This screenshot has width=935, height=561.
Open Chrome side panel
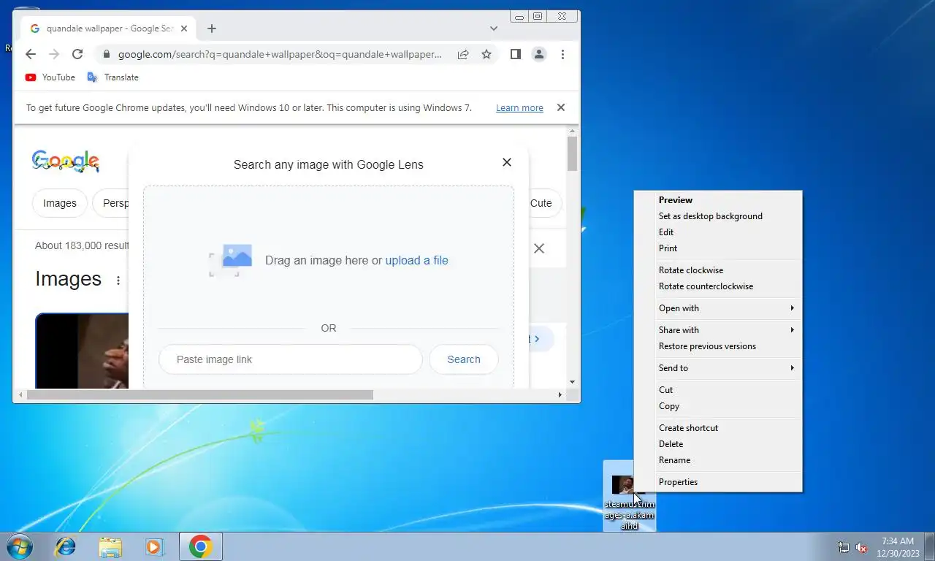[x=515, y=54]
